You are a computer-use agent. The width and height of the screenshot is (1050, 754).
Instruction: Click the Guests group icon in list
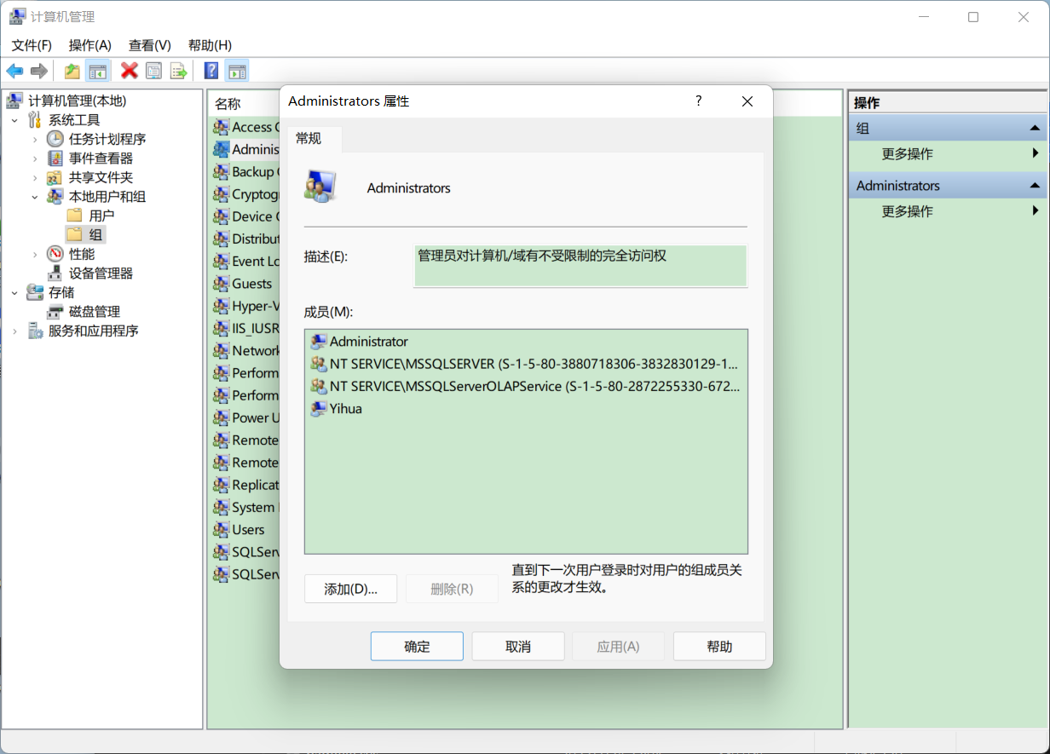point(221,284)
